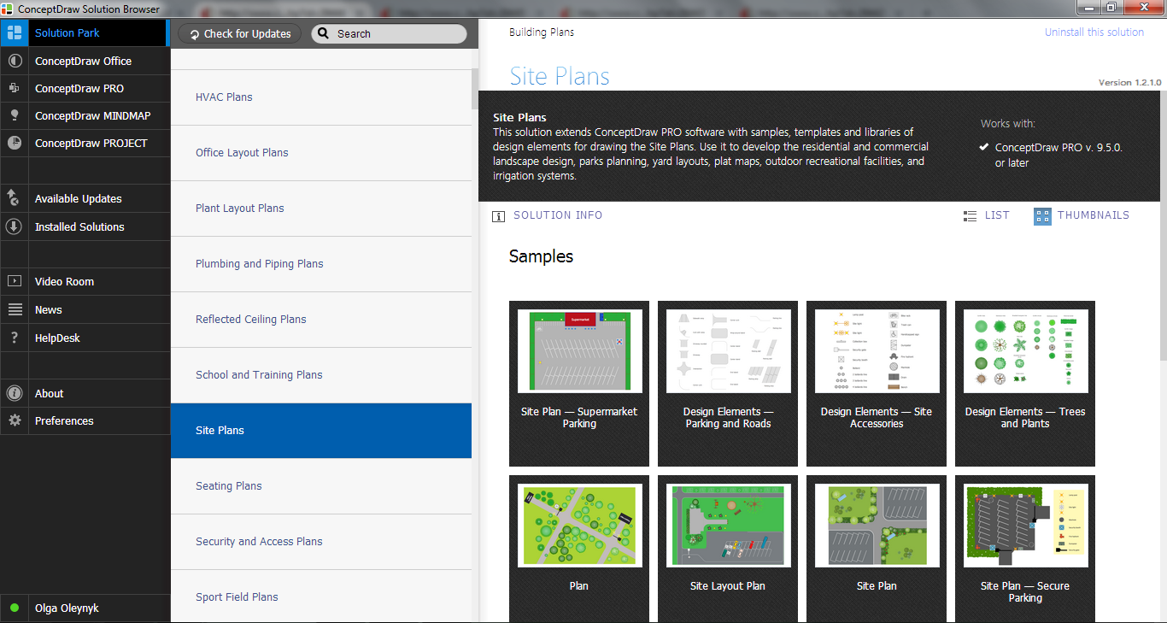
Task: Click the ConceptDraw PRO icon
Action: pos(14,88)
